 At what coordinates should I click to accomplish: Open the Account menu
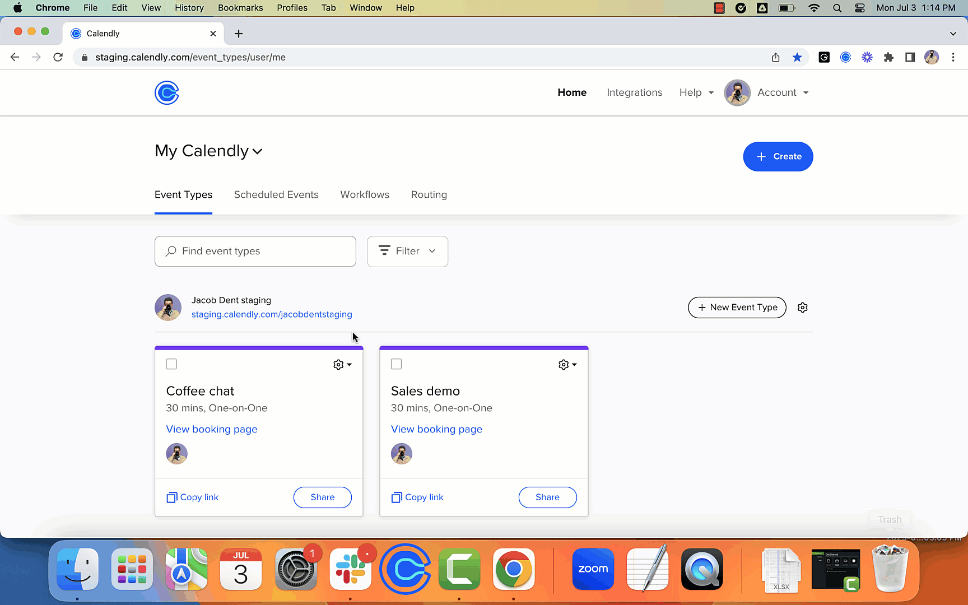click(783, 92)
